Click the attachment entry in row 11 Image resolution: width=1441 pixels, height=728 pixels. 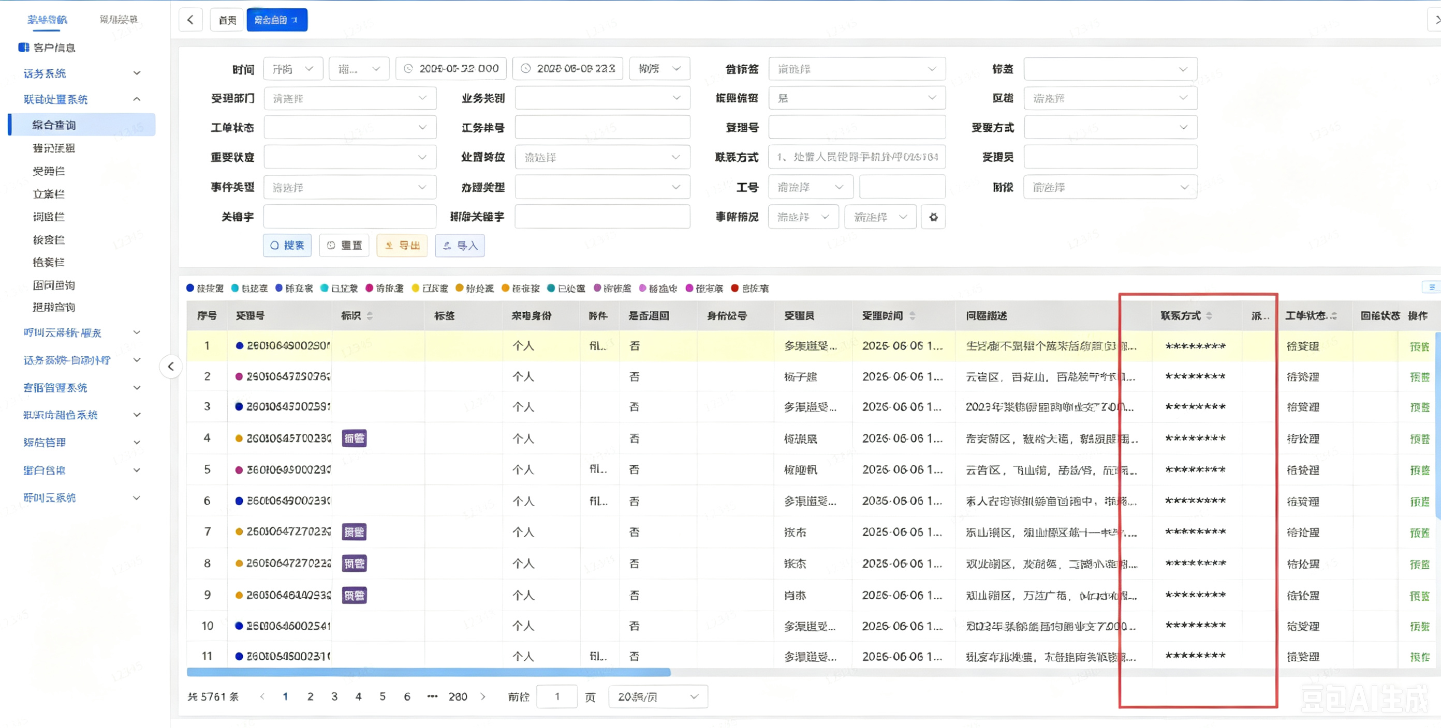[598, 656]
